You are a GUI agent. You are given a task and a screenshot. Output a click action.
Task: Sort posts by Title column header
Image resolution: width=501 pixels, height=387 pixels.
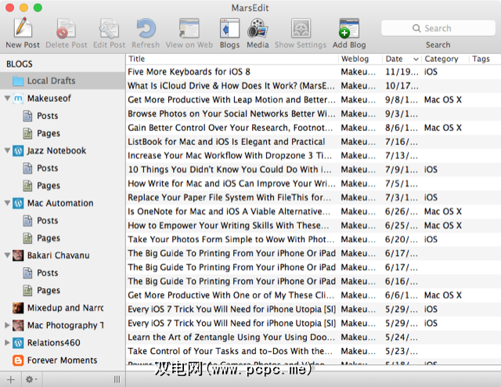(232, 59)
